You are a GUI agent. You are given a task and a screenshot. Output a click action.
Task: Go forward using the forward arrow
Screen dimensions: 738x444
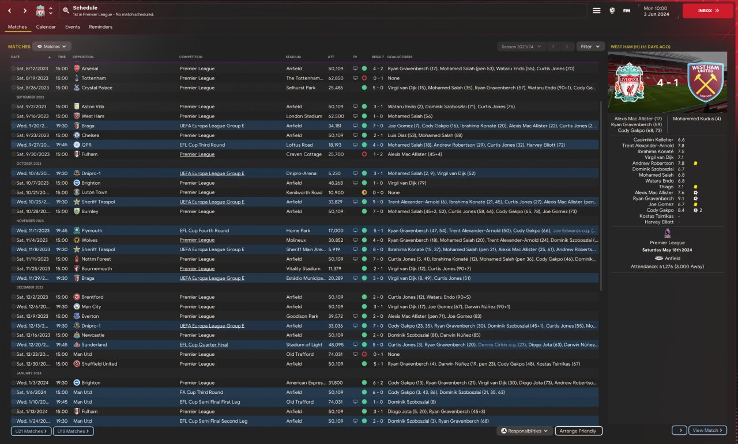(25, 11)
